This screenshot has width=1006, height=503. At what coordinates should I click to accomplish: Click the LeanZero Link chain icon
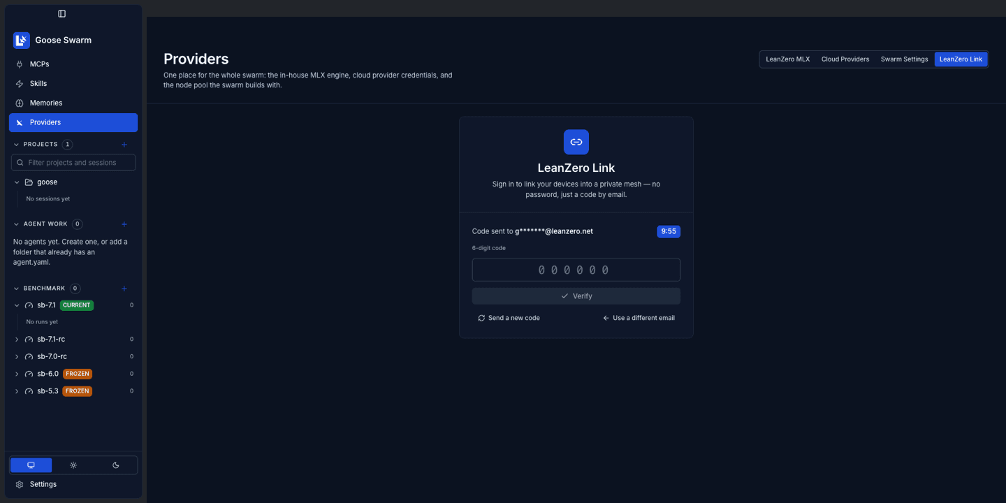click(x=576, y=142)
